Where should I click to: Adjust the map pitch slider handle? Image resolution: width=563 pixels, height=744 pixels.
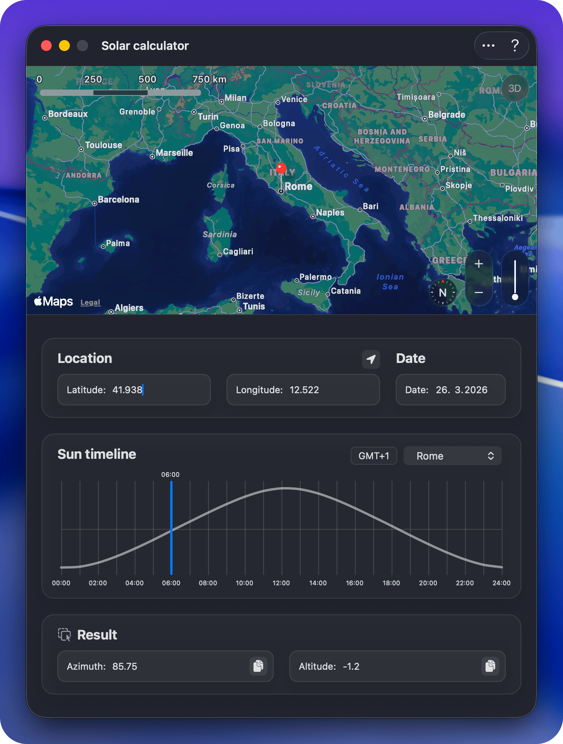pos(515,297)
